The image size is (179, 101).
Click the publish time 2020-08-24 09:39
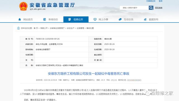point(50,80)
